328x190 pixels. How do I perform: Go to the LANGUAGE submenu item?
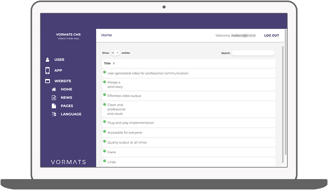[x=71, y=114]
